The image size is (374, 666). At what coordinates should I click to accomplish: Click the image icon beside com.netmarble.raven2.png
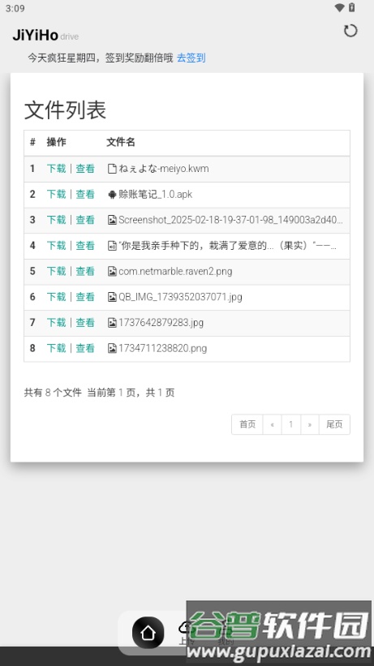112,271
